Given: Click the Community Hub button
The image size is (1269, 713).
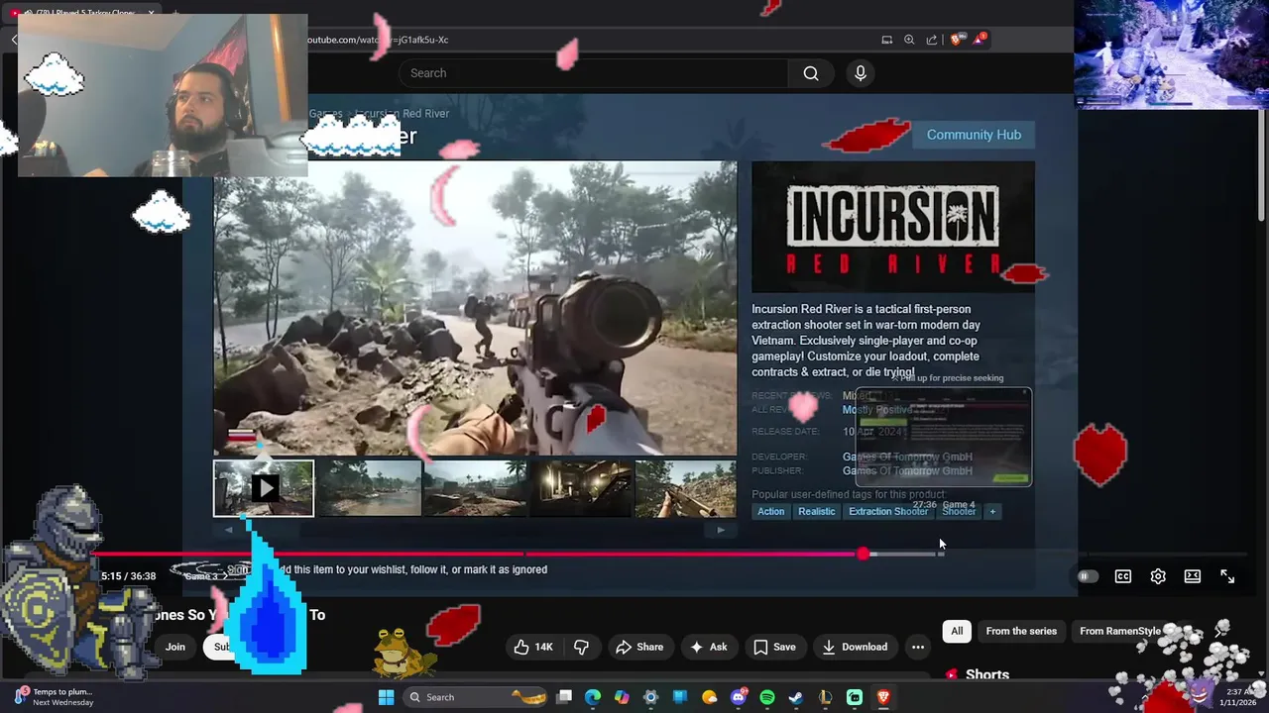Looking at the screenshot, I should (974, 135).
